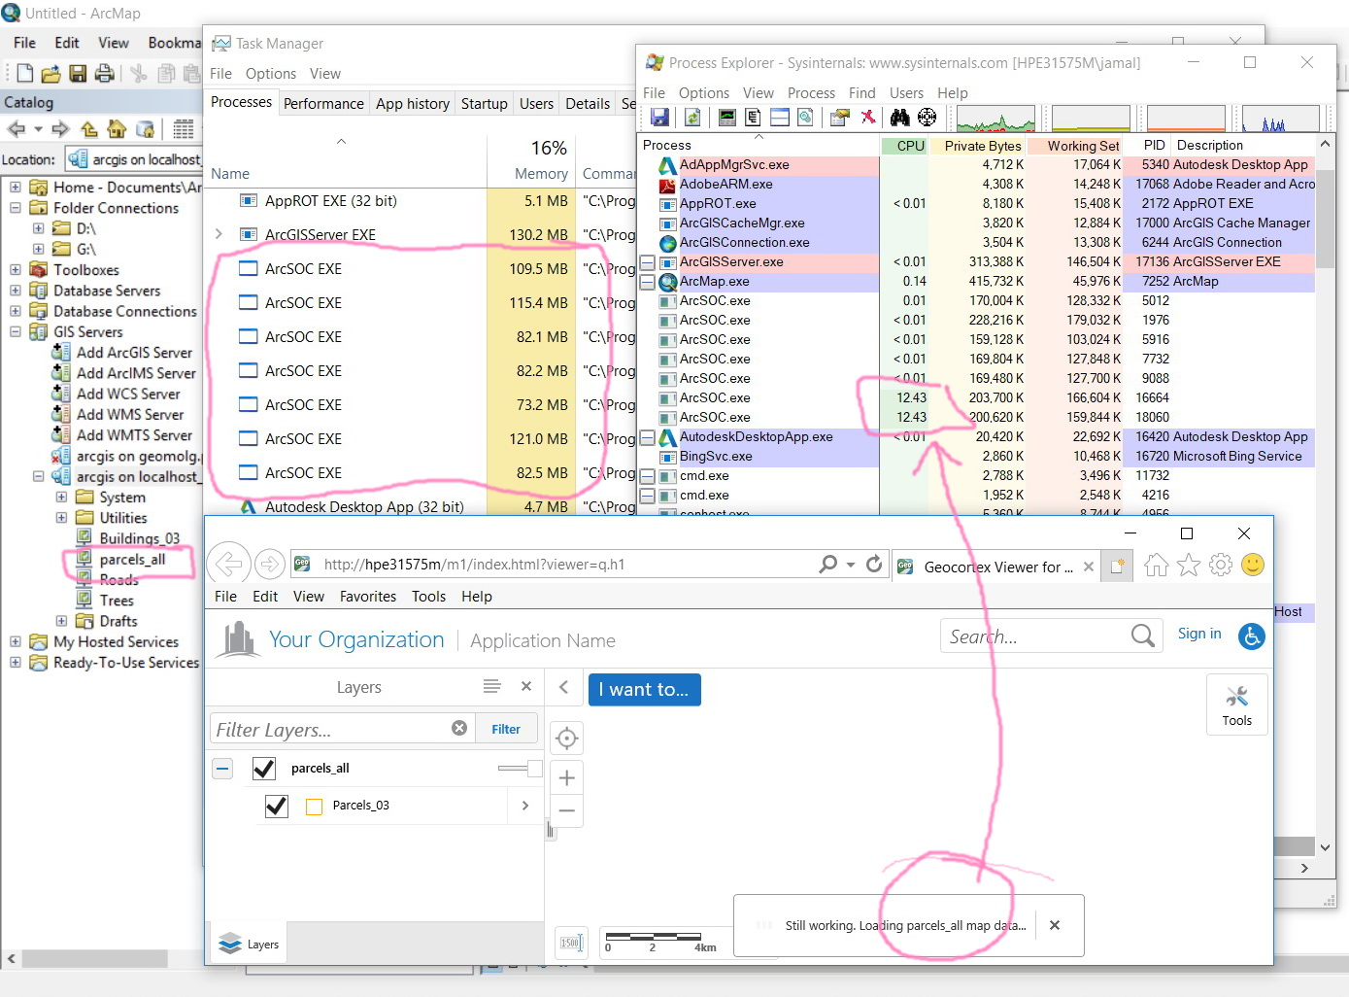Viewport: 1349px width, 997px height.
Task: Expand the ArcGISServer EXE row in Task Manager
Action: [219, 234]
